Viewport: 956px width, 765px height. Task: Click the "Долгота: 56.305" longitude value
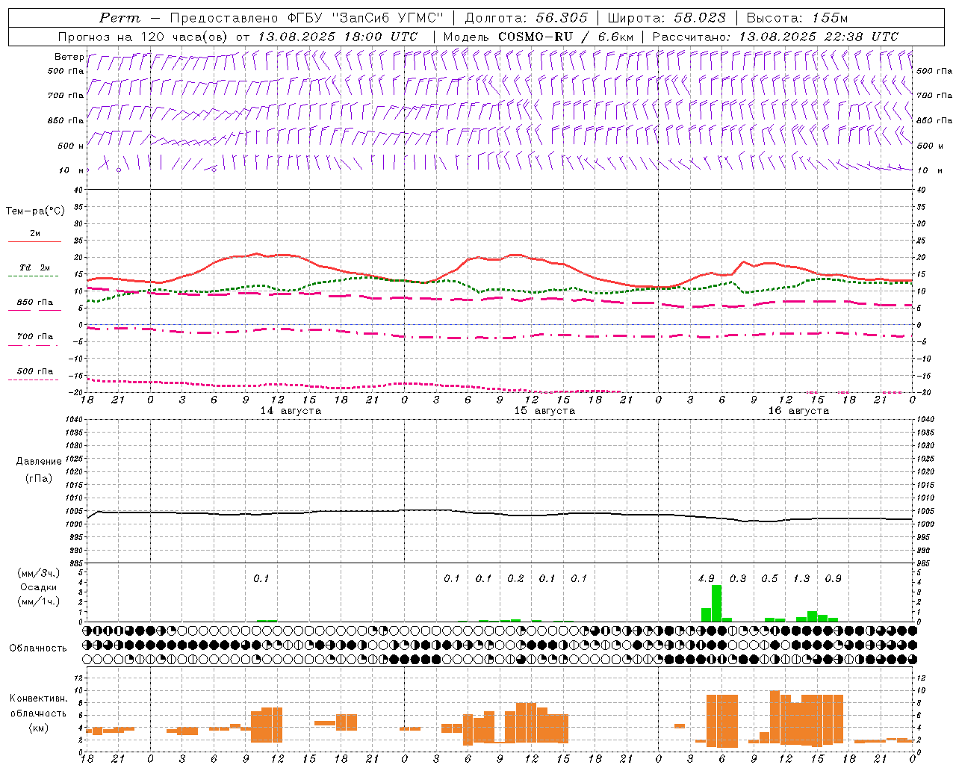(526, 18)
